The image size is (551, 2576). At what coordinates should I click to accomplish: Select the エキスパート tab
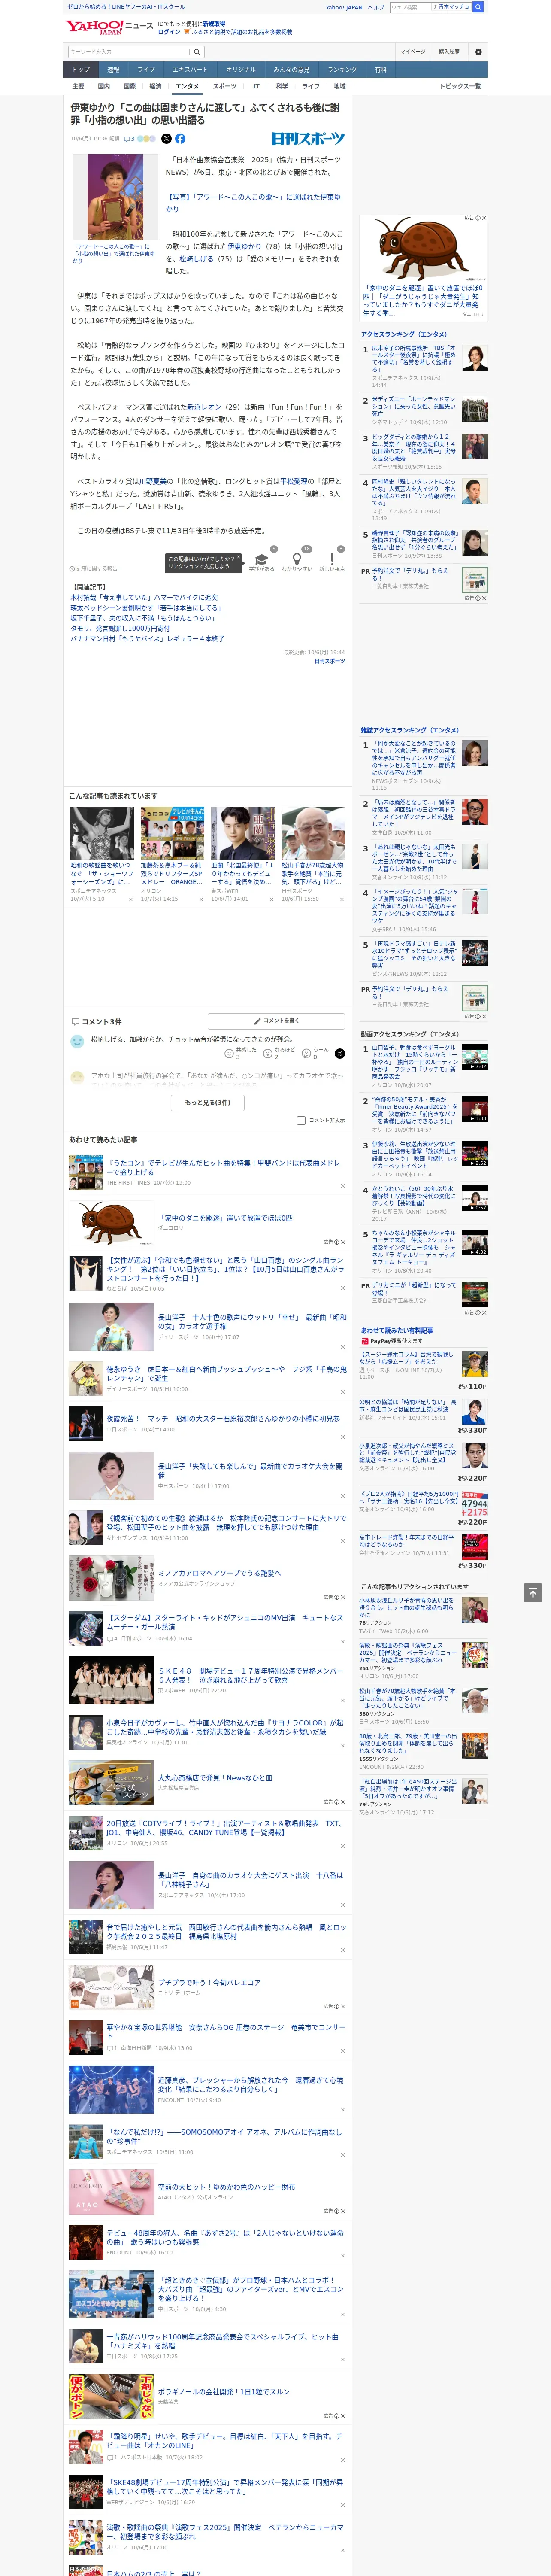tap(190, 70)
